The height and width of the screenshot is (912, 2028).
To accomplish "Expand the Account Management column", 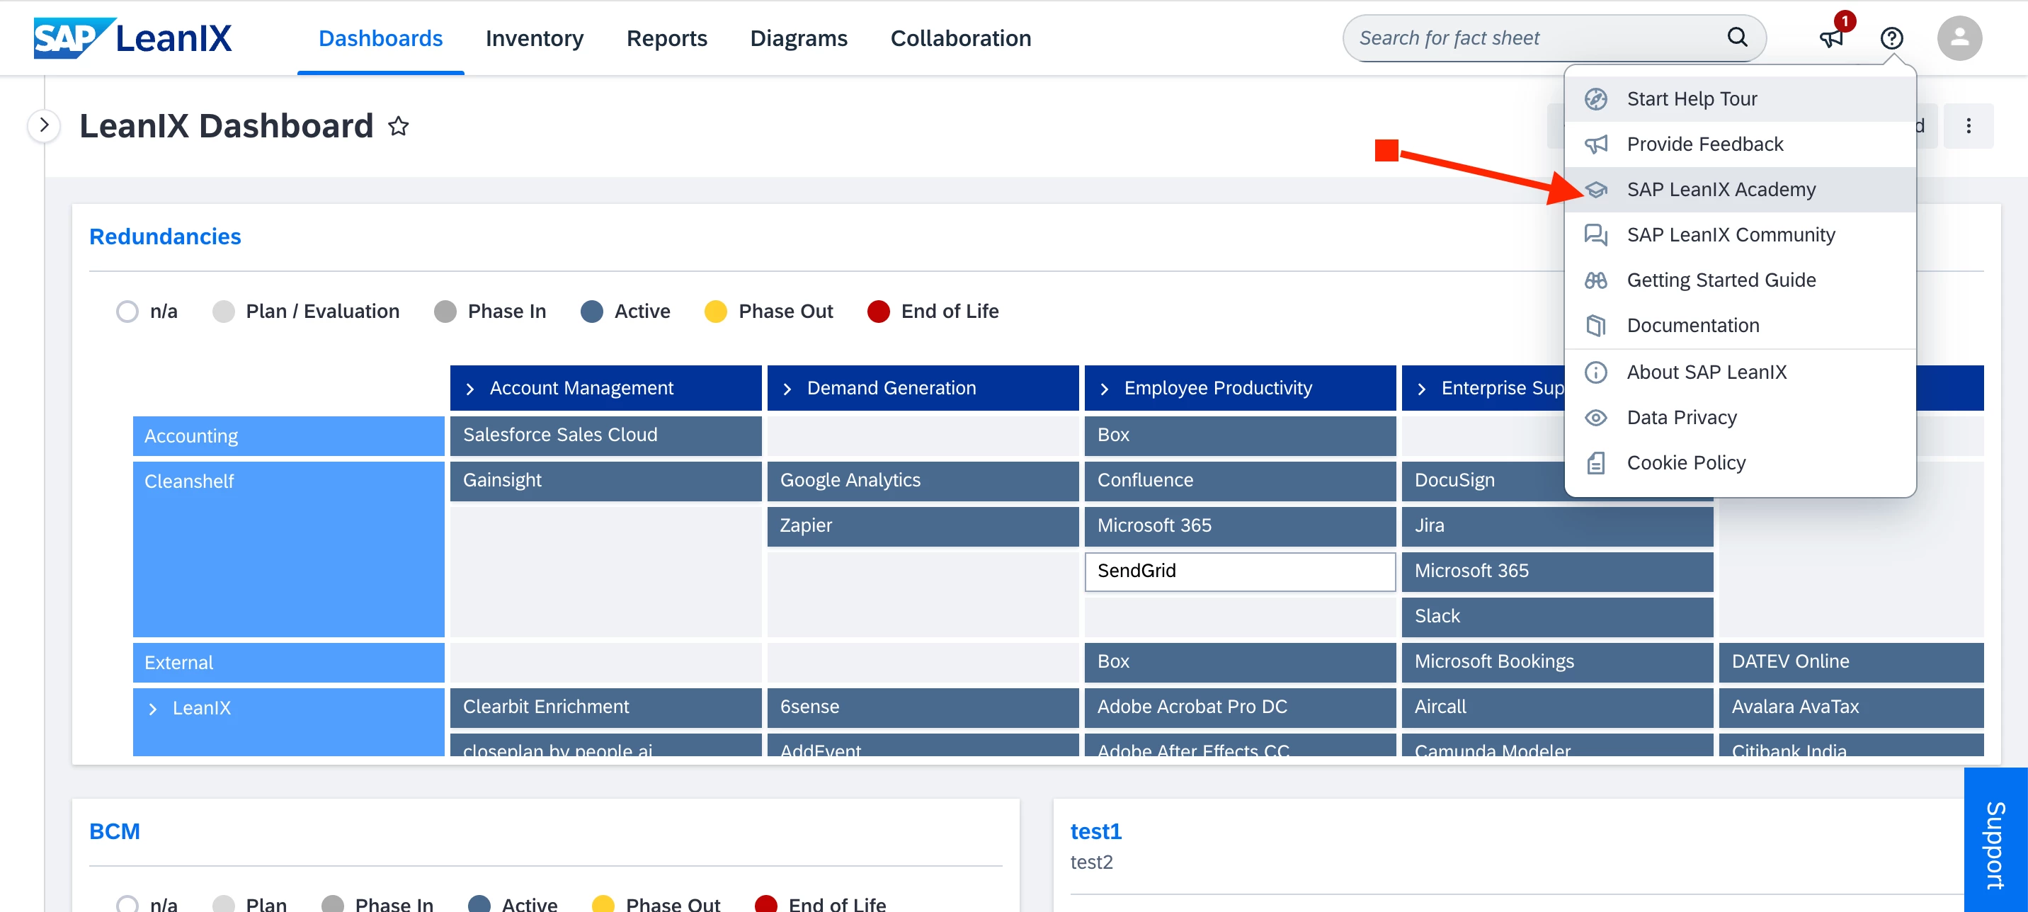I will (470, 388).
